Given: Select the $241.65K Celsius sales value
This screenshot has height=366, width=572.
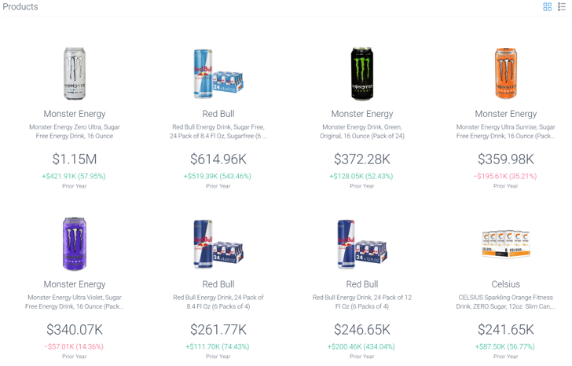Looking at the screenshot, I should point(506,330).
